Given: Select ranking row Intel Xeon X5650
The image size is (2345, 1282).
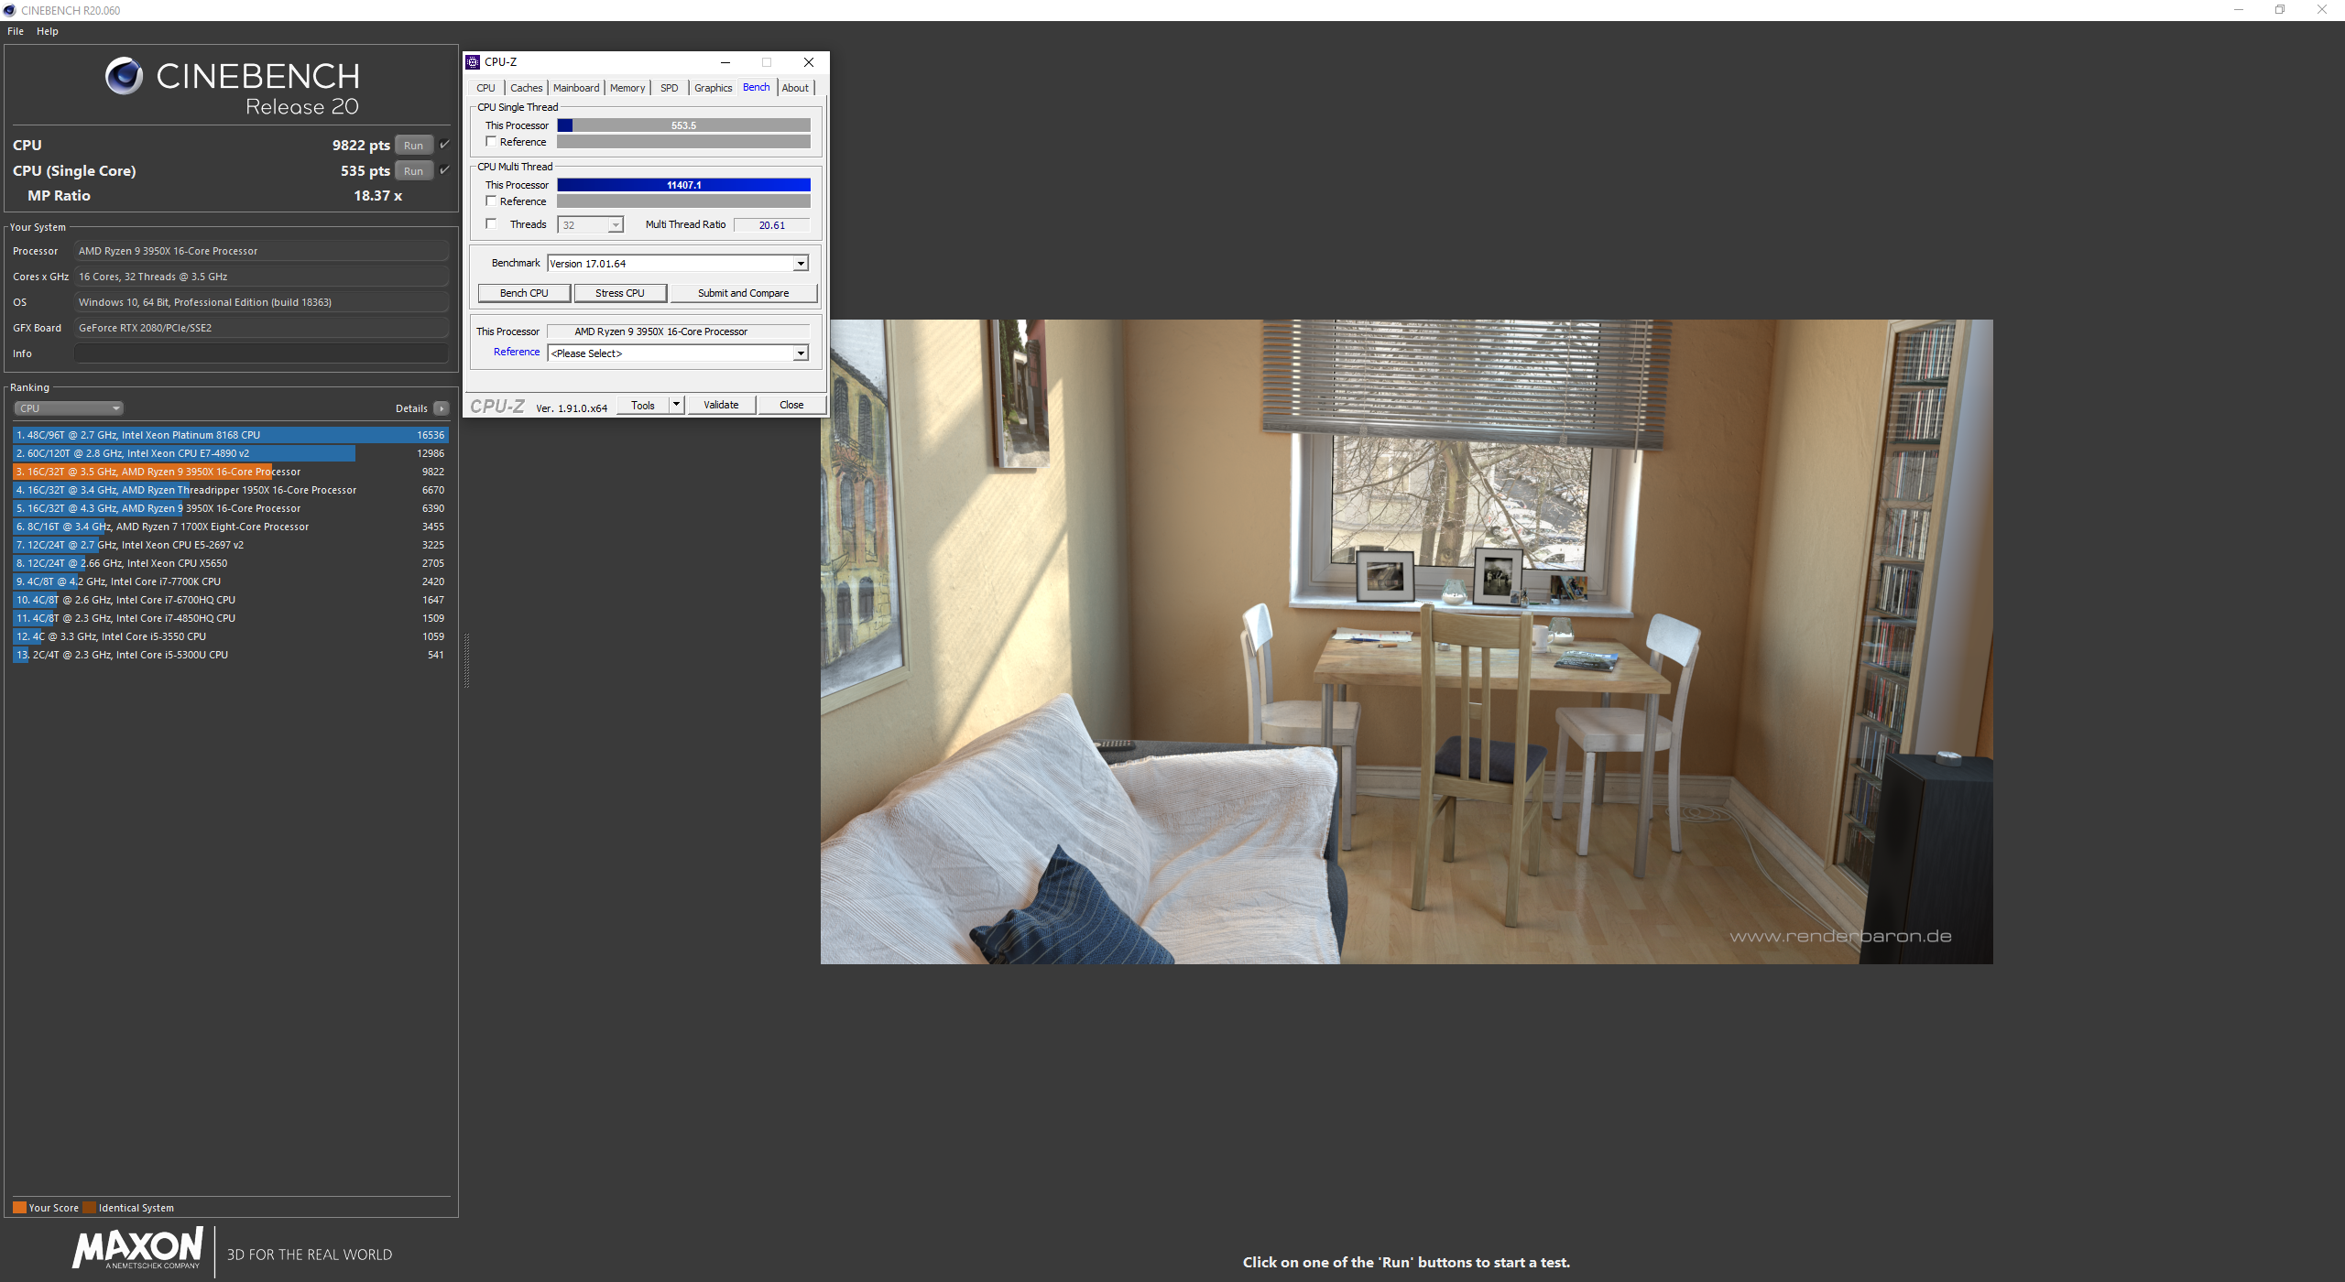Looking at the screenshot, I should (x=231, y=563).
